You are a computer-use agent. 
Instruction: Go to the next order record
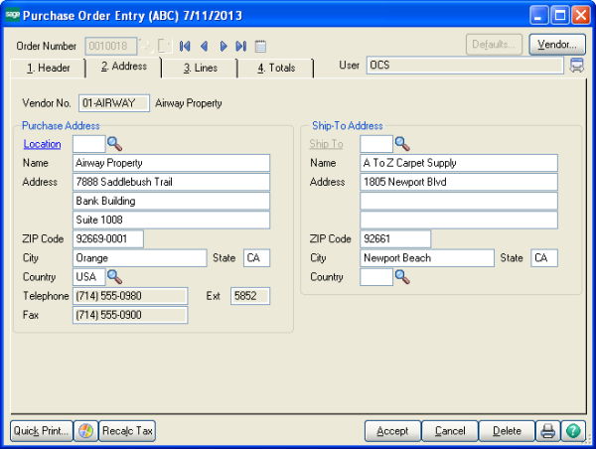[223, 46]
